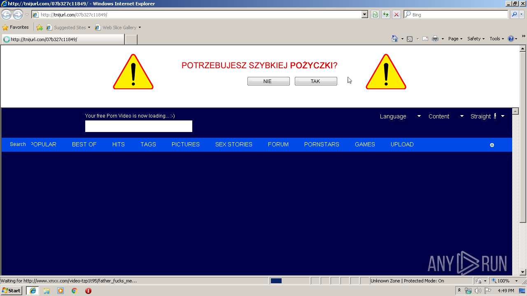Stop loading with the red X icon
The width and height of the screenshot is (527, 296).
[396, 14]
